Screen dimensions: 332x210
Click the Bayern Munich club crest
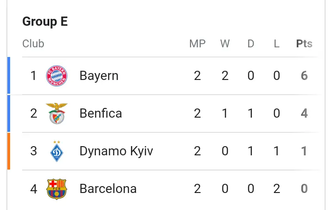coord(57,76)
